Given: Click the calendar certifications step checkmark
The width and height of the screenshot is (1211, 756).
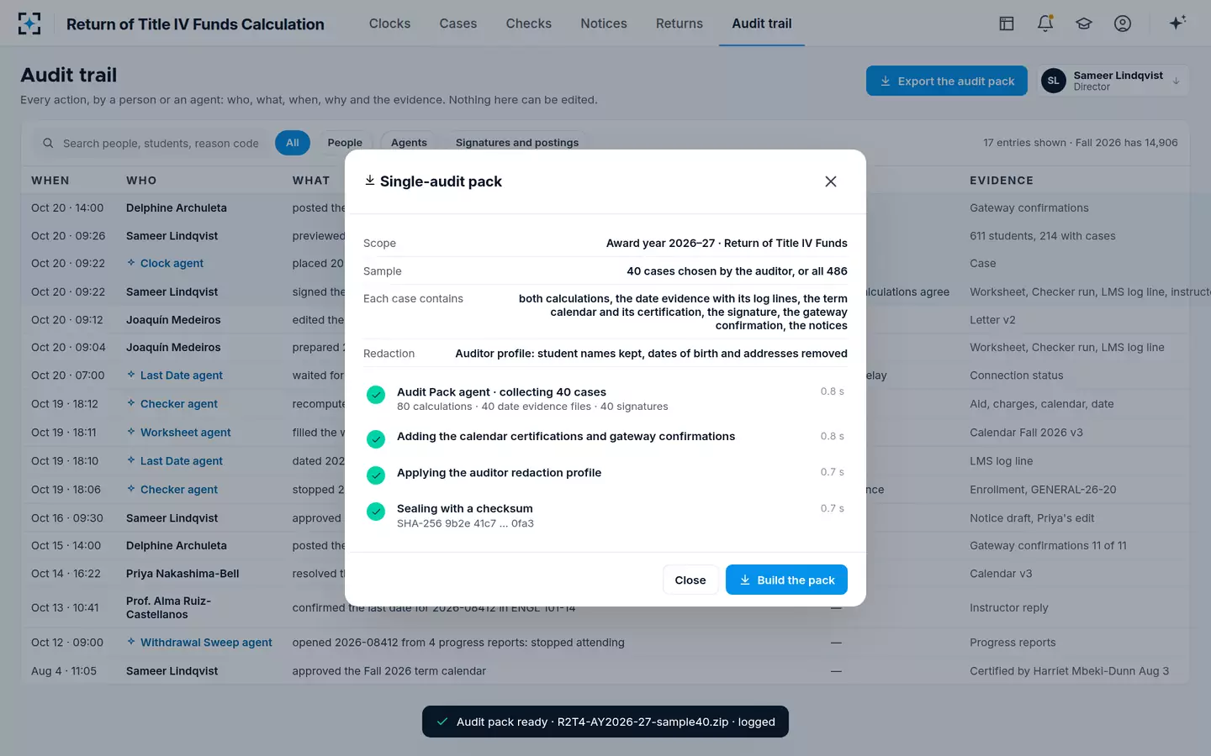Looking at the screenshot, I should 376,438.
